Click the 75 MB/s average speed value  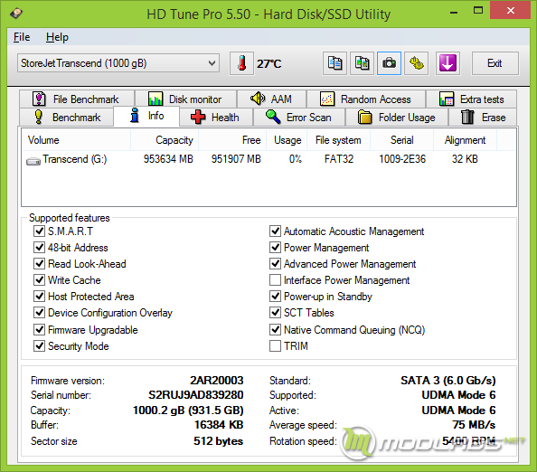coord(474,425)
